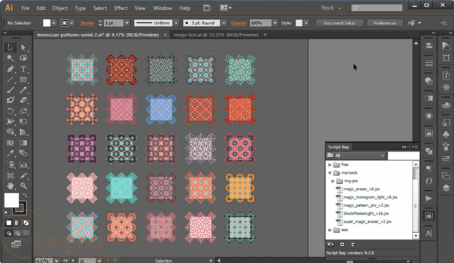Select the Artboard tool
The image size is (454, 263).
click(10, 175)
